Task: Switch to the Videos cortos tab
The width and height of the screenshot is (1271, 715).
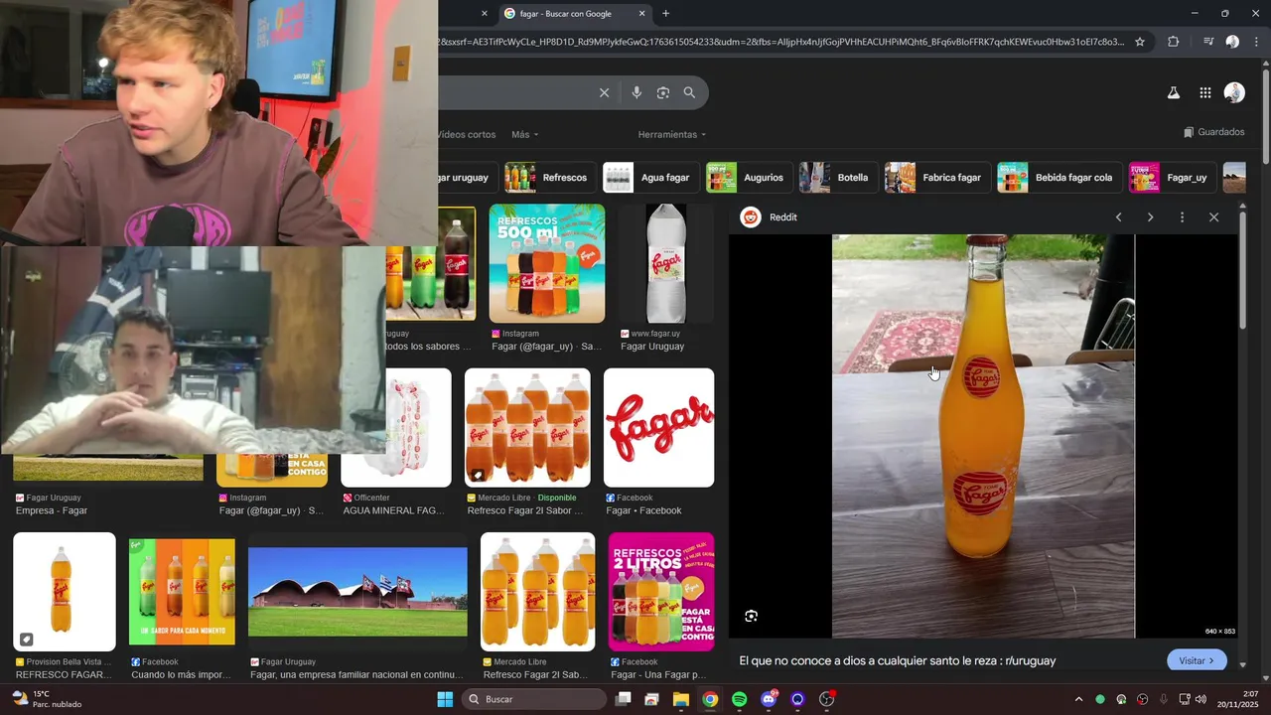Action: coord(466,134)
